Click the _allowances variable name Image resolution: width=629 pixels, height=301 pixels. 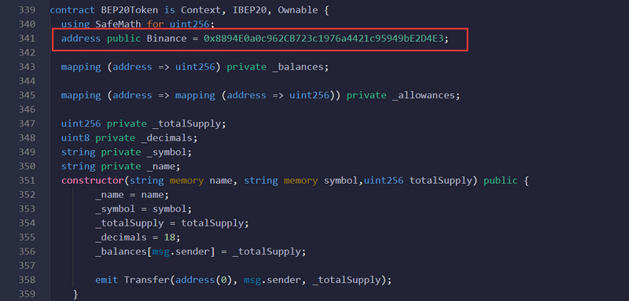click(423, 95)
